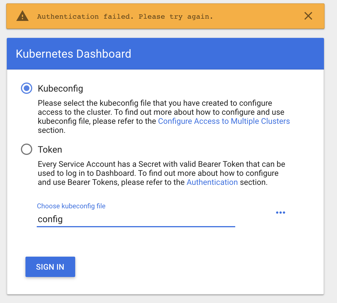Open Configure Access to Multiple Clusters link
The image size is (337, 303).
point(224,121)
